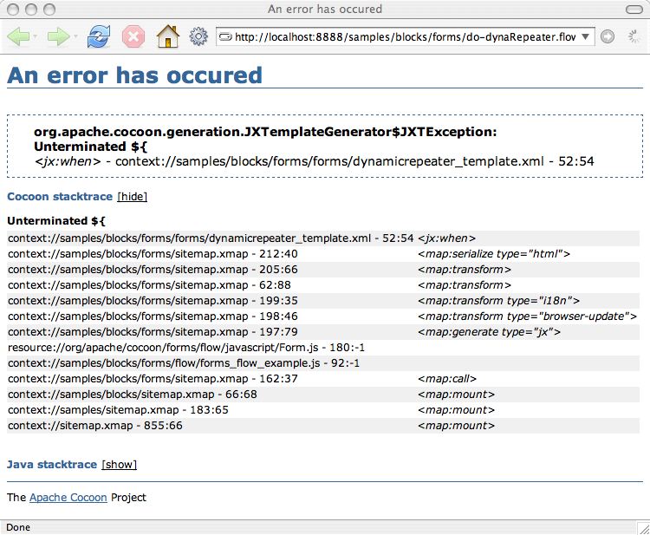The height and width of the screenshot is (535, 650).
Task: Click the sitemap.xmap - 212:40 row
Action: tap(323, 254)
